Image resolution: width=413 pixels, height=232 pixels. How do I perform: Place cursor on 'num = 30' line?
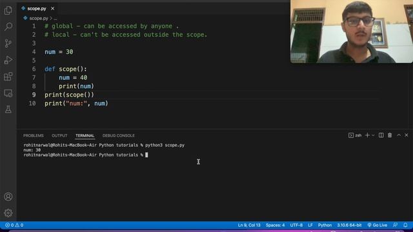click(x=59, y=52)
